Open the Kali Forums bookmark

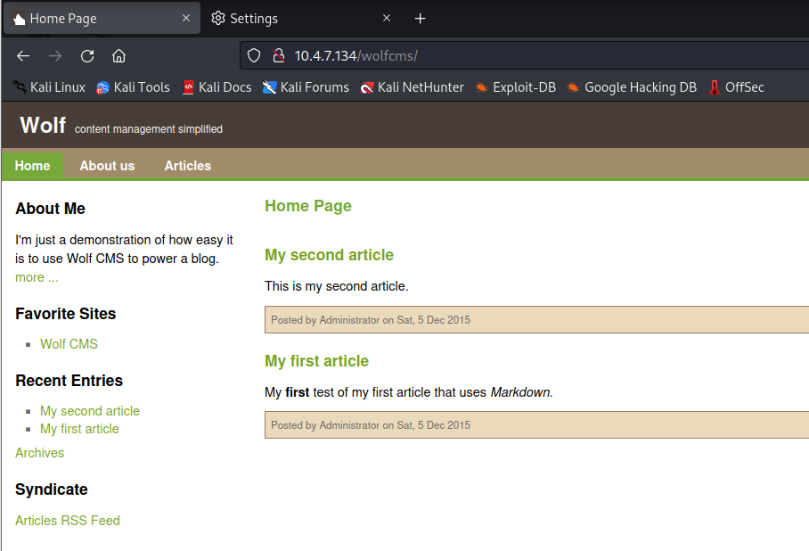306,87
